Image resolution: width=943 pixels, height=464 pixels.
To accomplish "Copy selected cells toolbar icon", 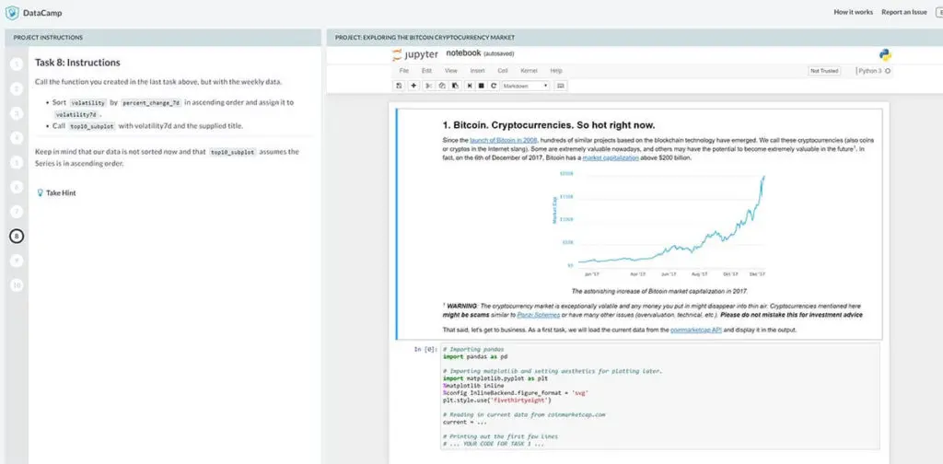I will pos(442,86).
